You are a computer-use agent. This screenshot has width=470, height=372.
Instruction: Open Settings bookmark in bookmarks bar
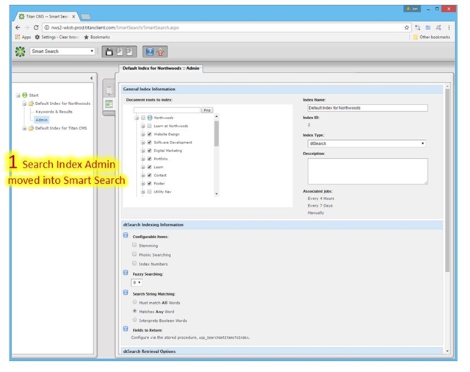click(x=57, y=37)
